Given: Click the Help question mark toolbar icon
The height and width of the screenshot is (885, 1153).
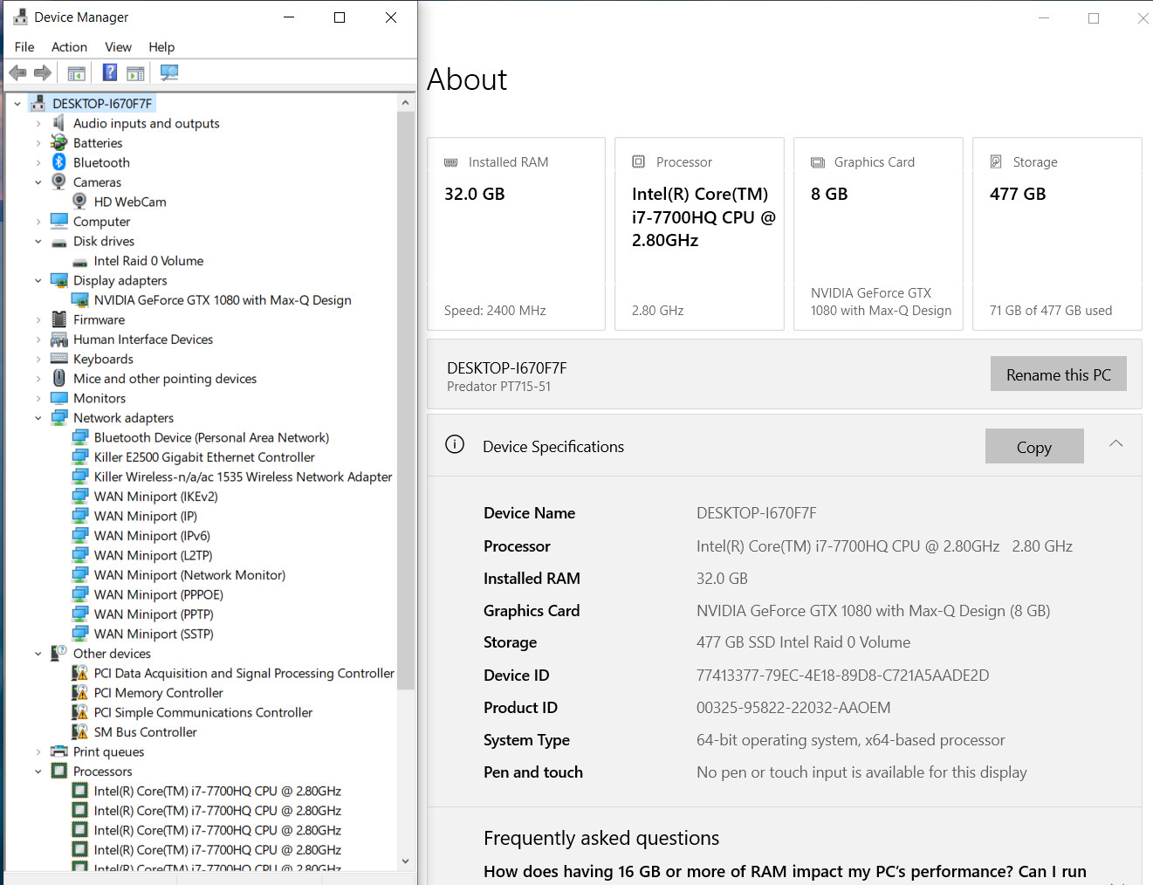Looking at the screenshot, I should coord(110,72).
